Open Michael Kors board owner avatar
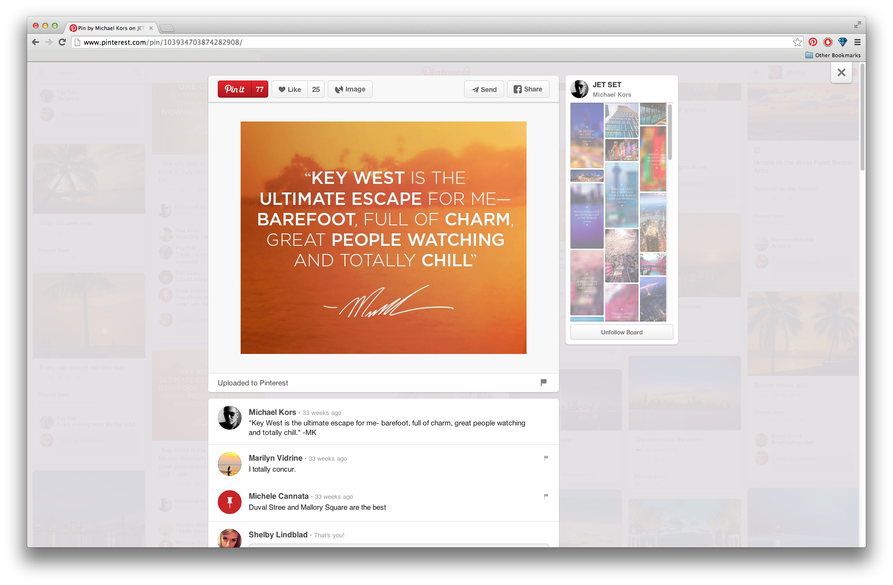 pyautogui.click(x=579, y=89)
